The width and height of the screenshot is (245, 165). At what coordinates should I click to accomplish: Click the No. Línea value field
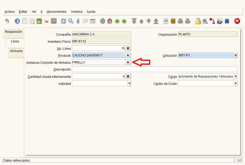click(99, 48)
